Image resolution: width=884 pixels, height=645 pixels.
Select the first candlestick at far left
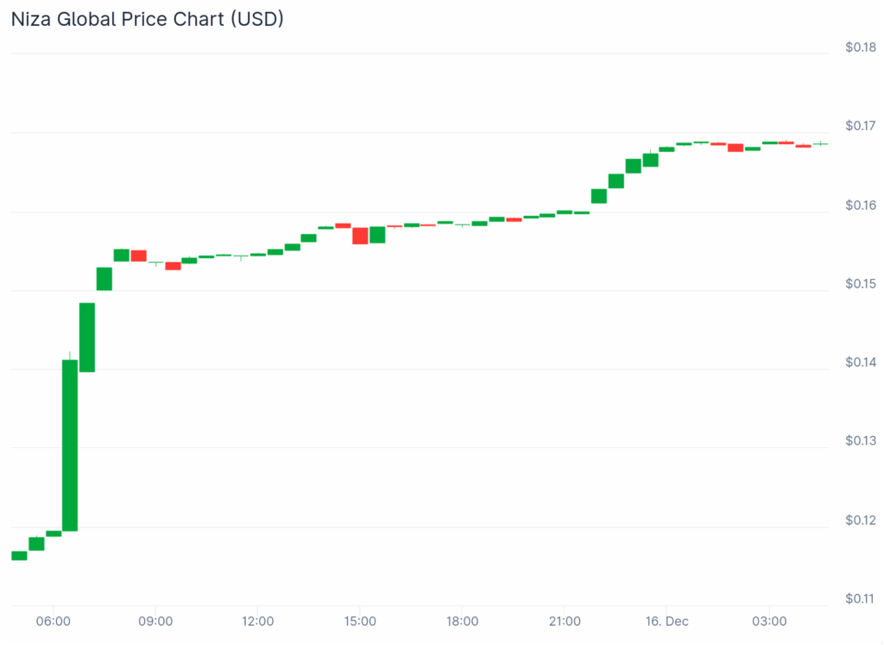19,555
